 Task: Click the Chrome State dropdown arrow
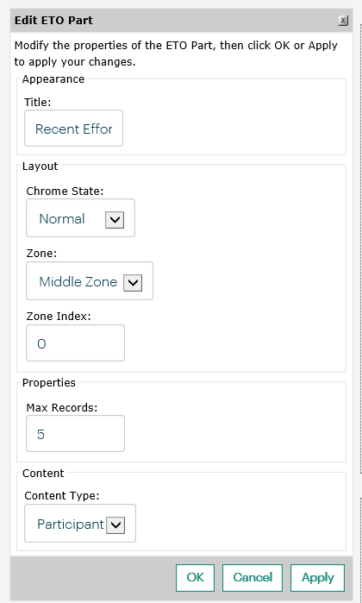115,220
